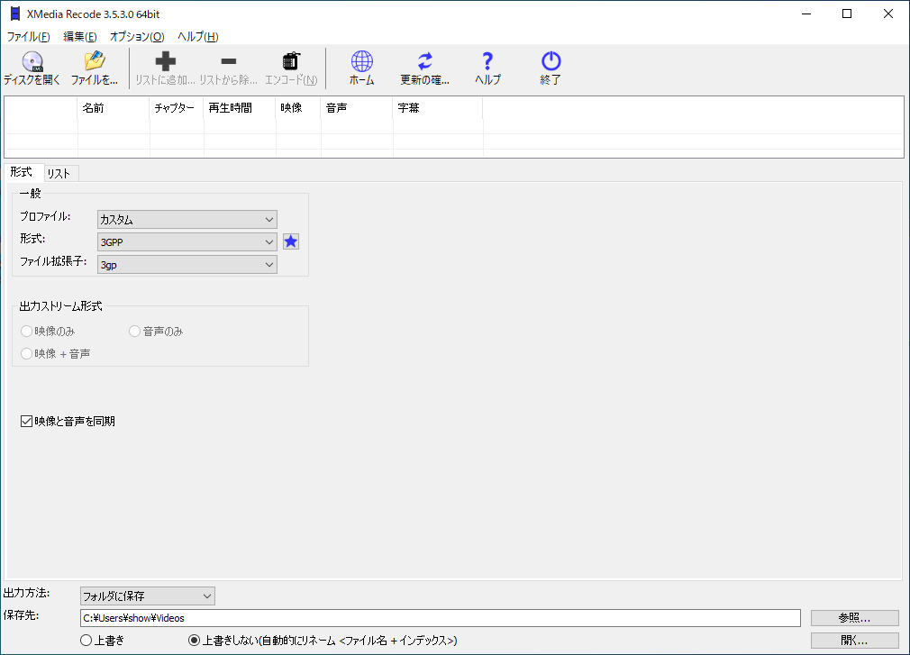
Task: Open the ヘルプ(H) menu
Action: pos(198,37)
